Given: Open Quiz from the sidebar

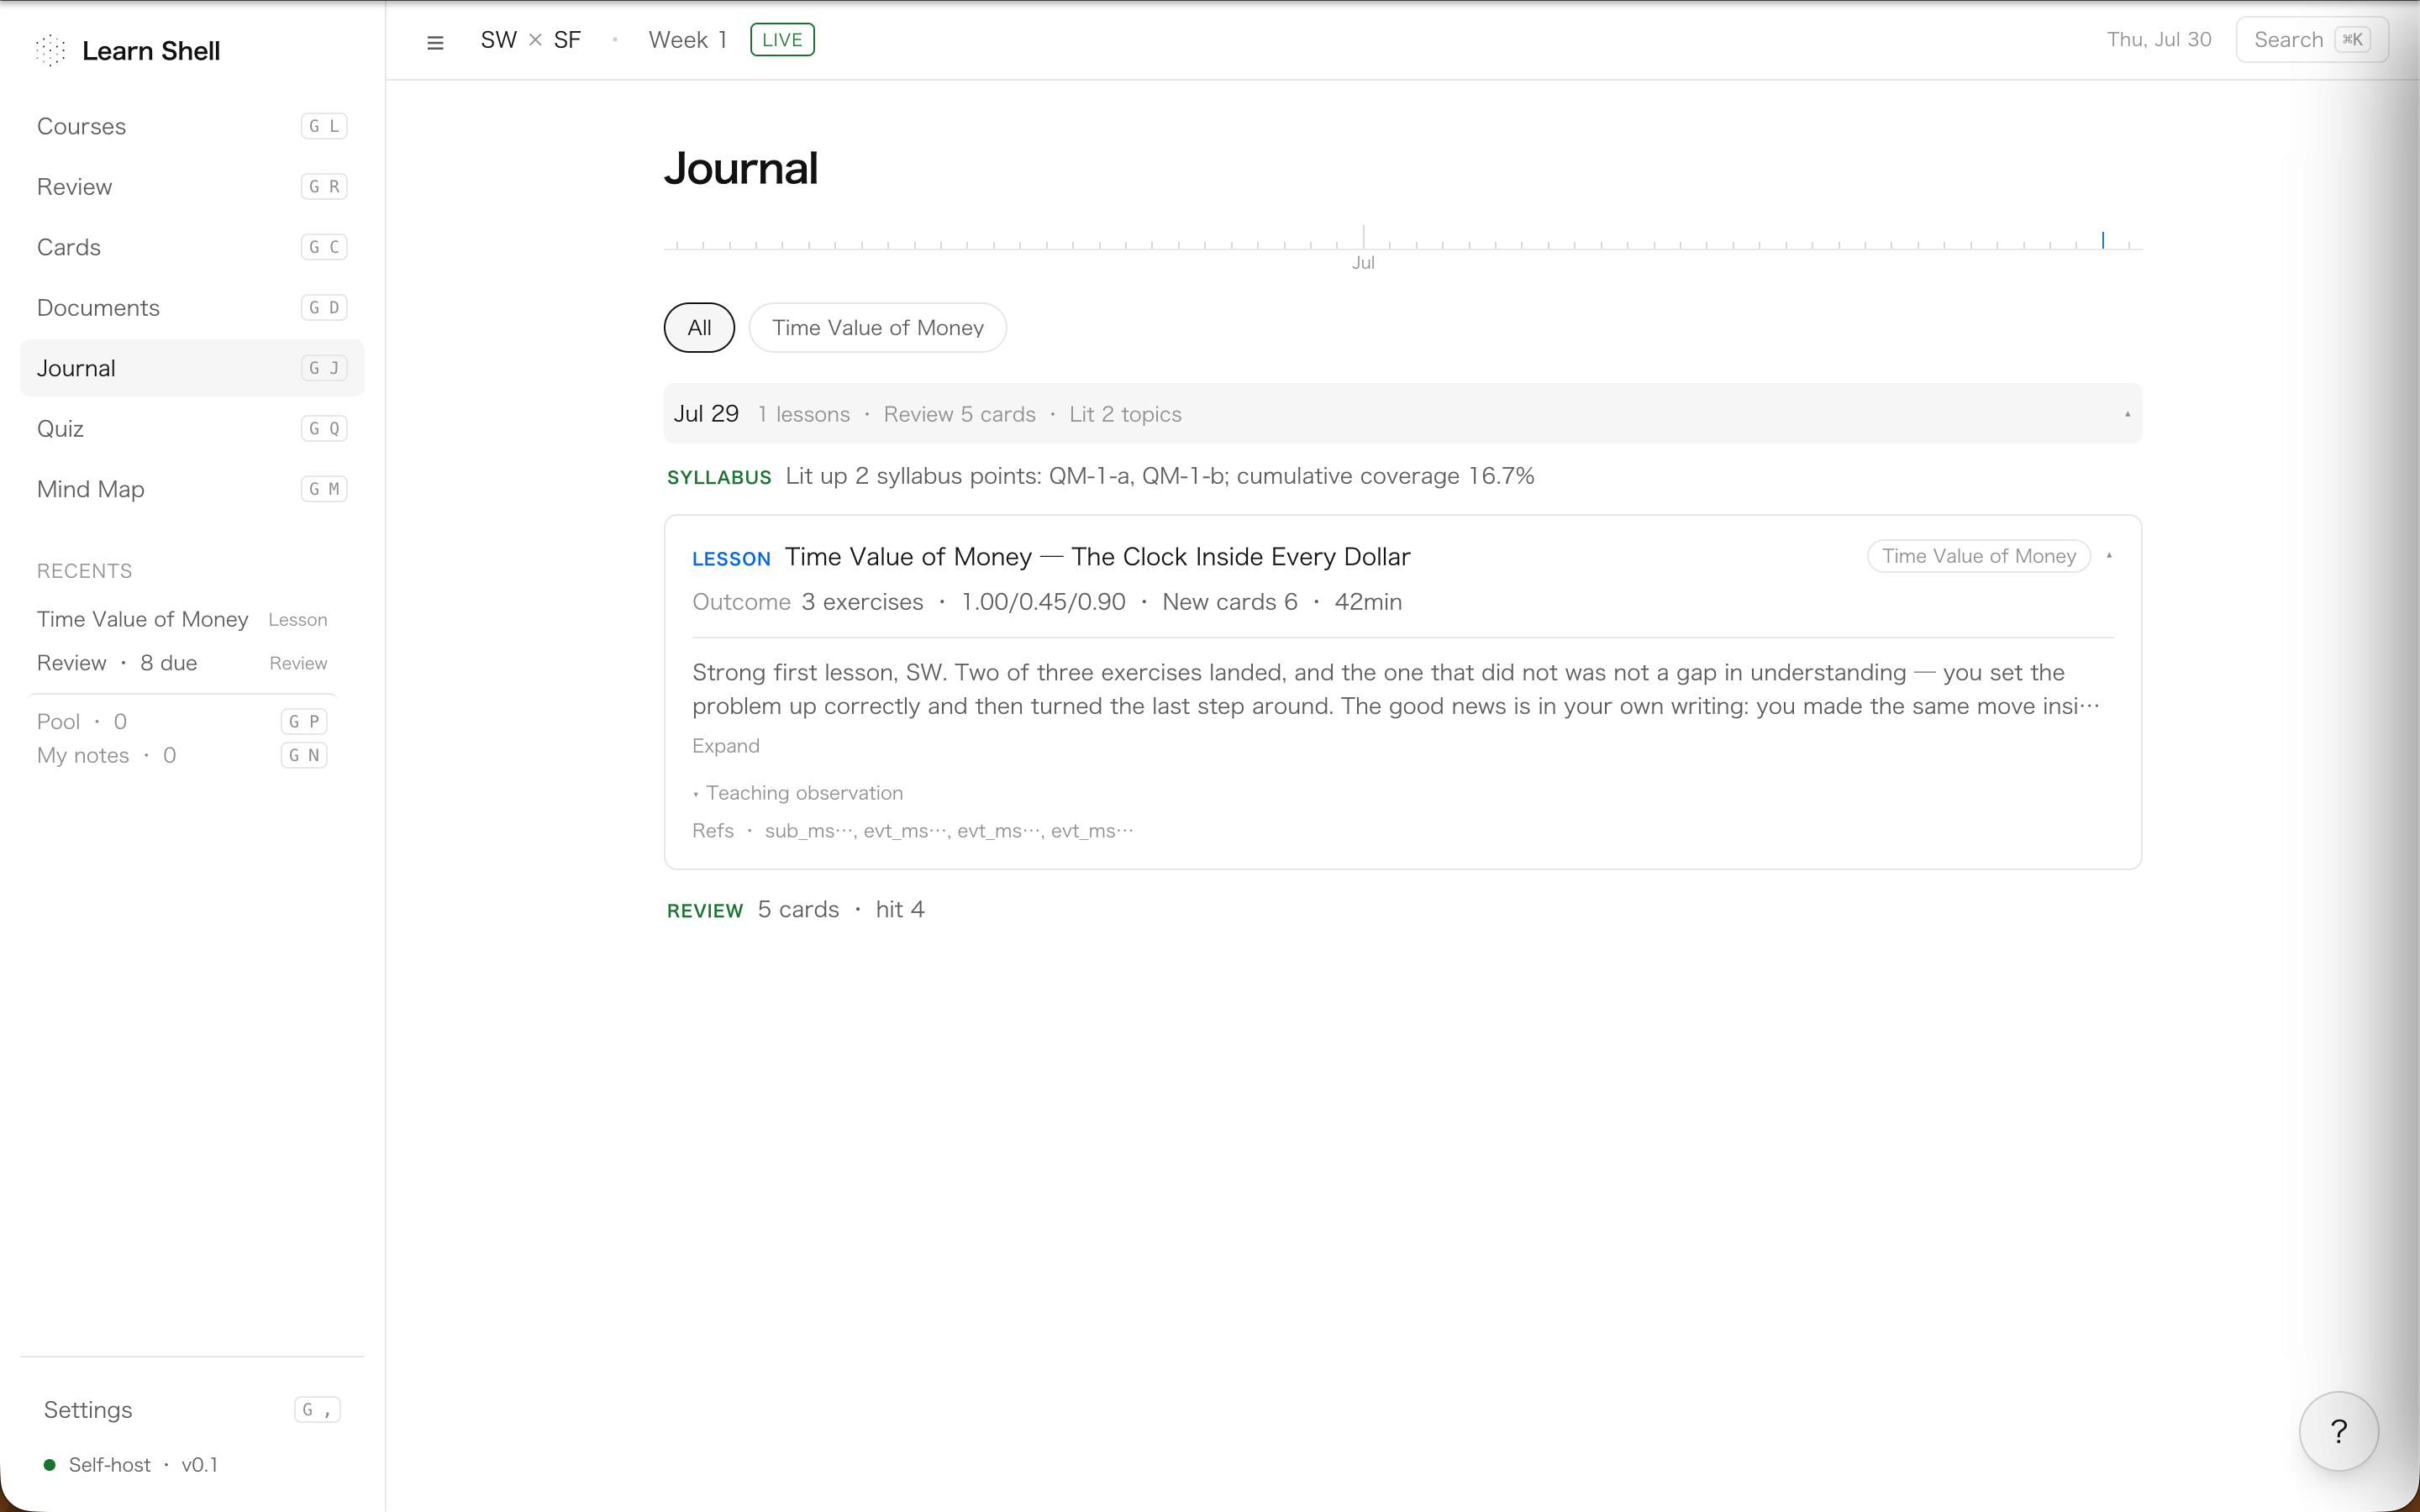Looking at the screenshot, I should pos(192,429).
